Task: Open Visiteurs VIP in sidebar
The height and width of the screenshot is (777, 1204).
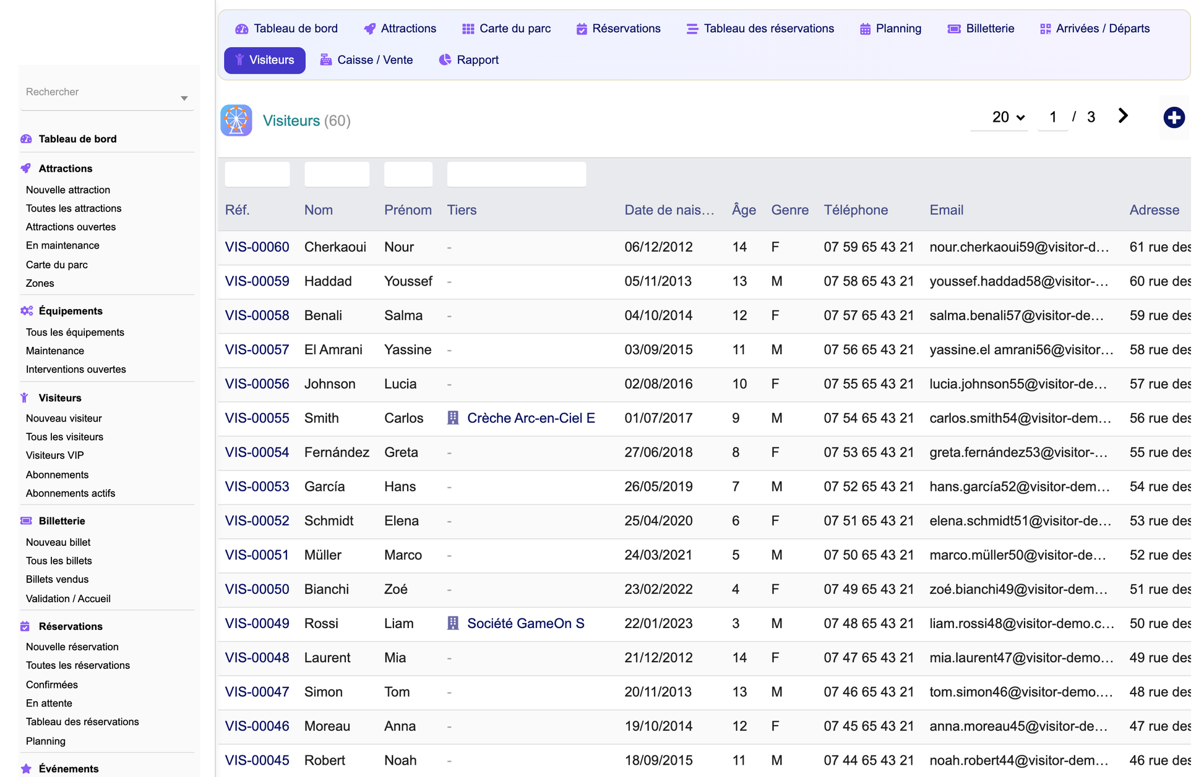Action: (54, 456)
